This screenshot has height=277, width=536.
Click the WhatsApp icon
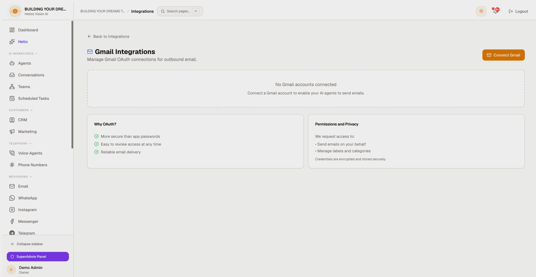[x=12, y=198]
